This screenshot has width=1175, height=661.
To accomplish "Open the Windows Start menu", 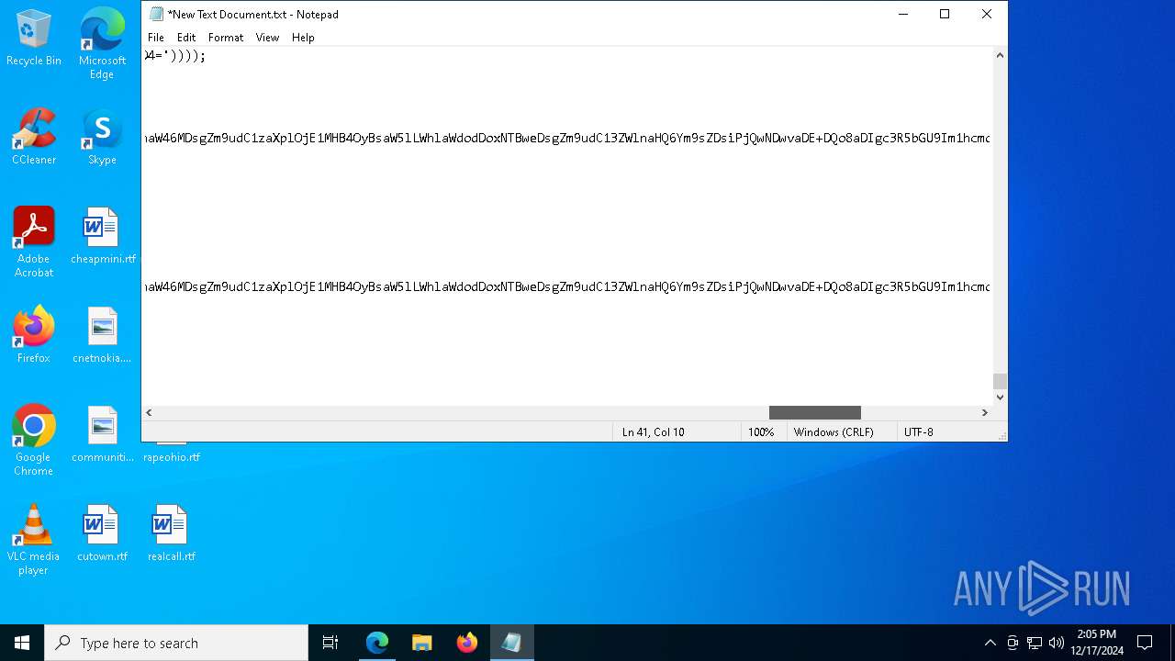I will [22, 643].
